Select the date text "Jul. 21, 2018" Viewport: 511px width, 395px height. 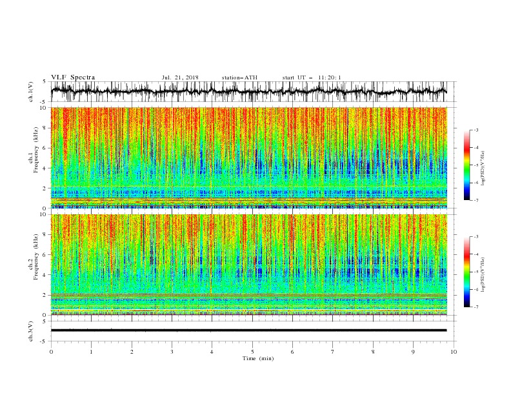pos(180,77)
